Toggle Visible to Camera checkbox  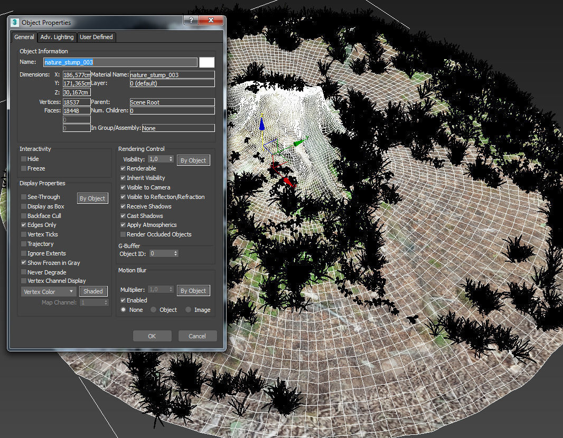pyautogui.click(x=123, y=187)
